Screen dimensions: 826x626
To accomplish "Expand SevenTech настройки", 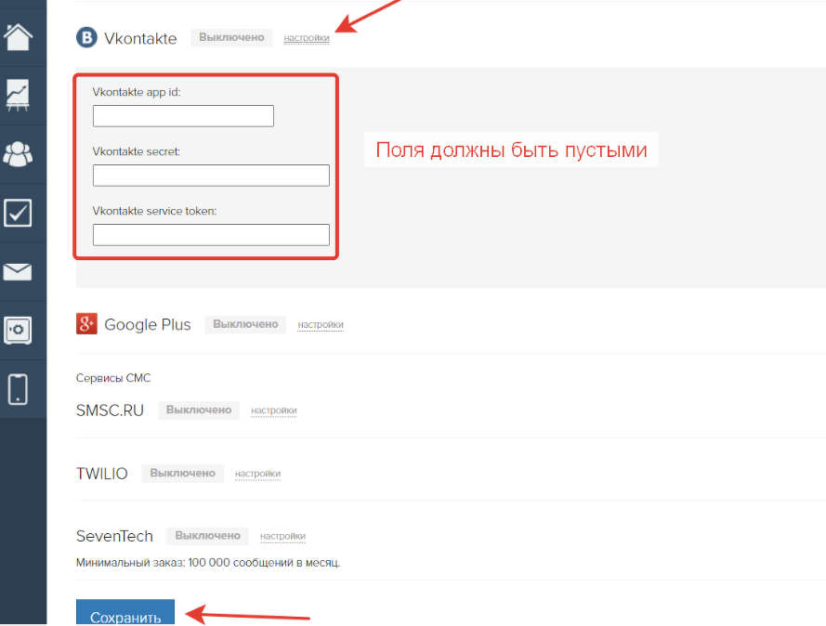I will [x=282, y=536].
